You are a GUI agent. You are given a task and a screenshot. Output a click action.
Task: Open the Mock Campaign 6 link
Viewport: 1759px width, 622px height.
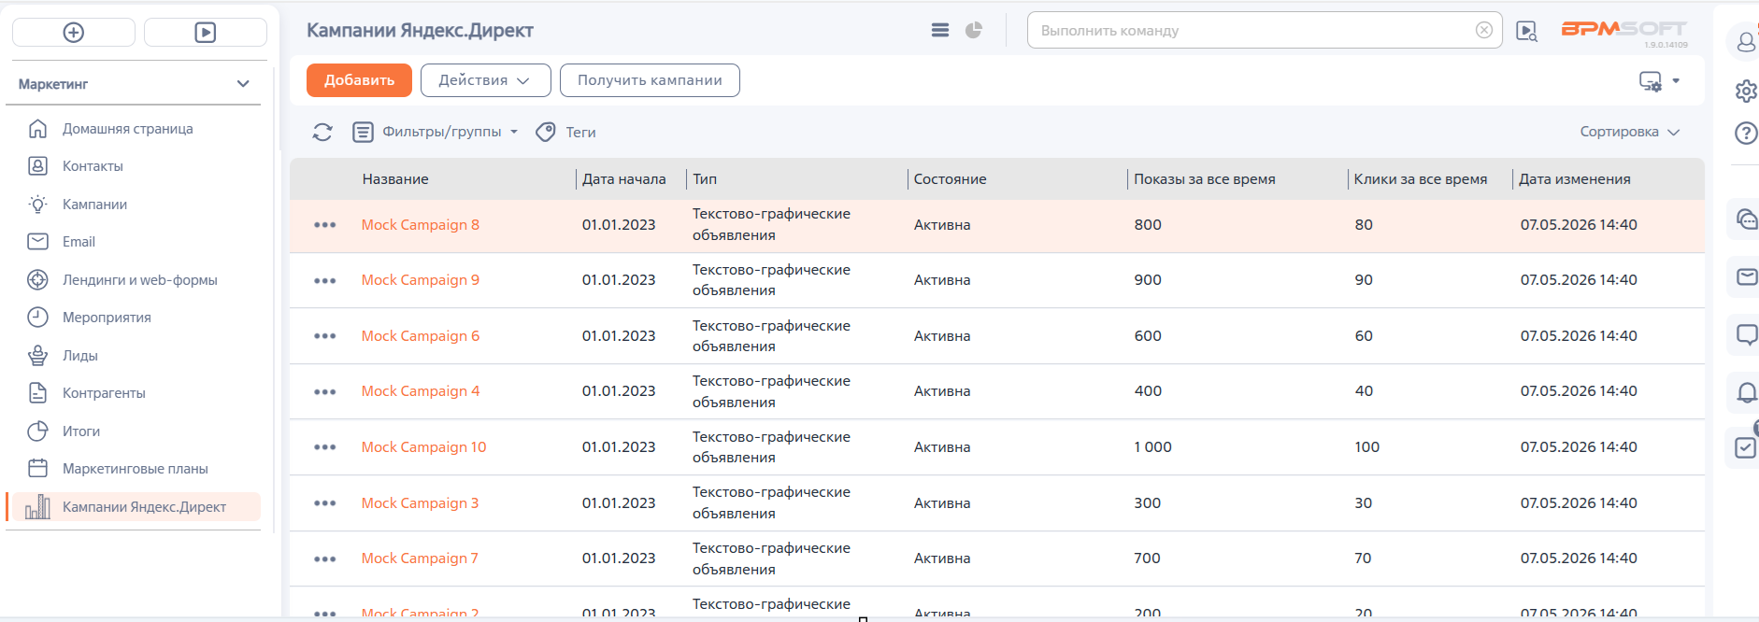click(x=421, y=336)
